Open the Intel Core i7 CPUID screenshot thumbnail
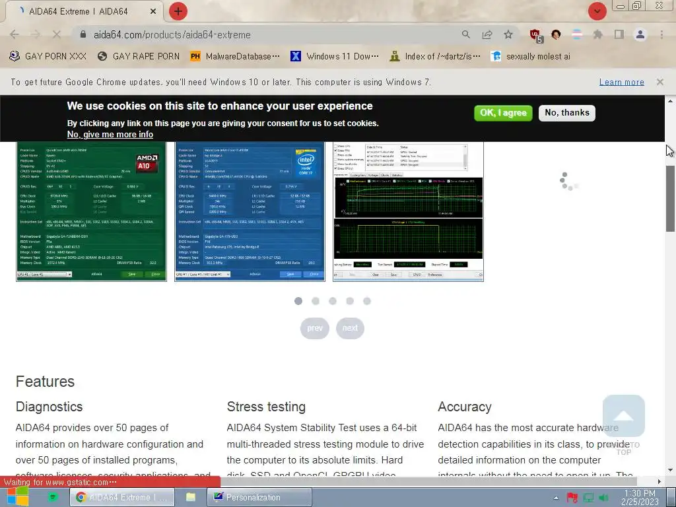 click(x=250, y=211)
